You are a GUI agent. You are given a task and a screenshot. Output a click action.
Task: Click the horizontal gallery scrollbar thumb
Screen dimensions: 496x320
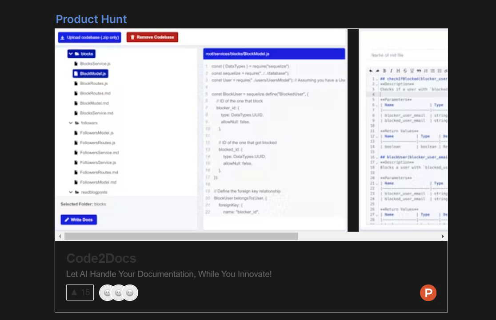click(181, 236)
